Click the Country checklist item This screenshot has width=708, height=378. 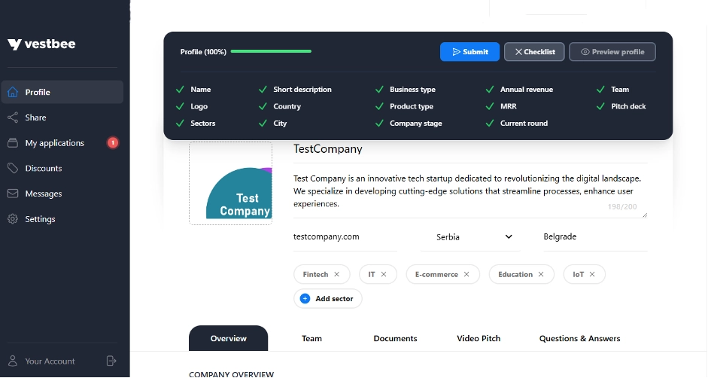[287, 106]
